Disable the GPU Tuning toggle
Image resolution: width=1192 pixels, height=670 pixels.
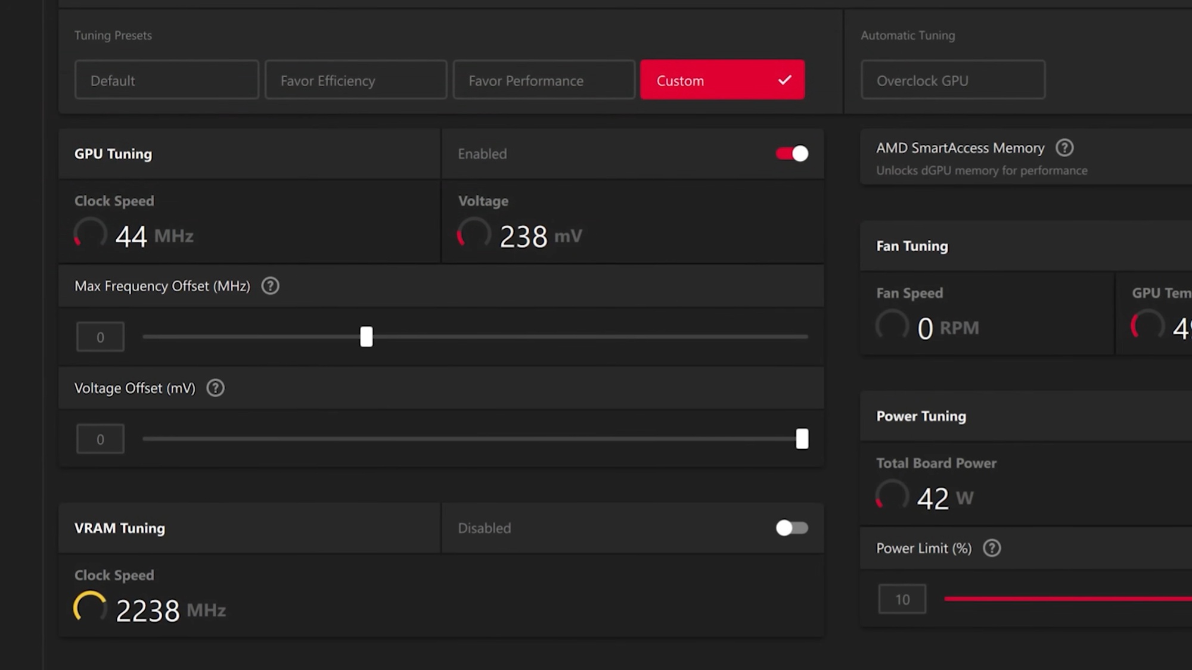point(791,154)
